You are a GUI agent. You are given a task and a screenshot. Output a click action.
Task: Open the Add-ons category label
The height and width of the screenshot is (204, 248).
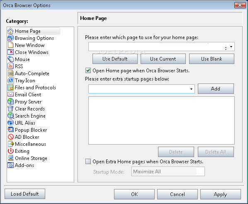pyautogui.click(x=24, y=165)
